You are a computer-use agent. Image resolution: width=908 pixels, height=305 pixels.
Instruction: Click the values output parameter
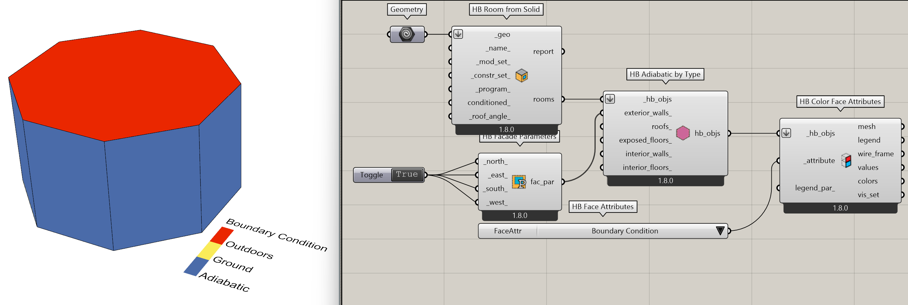coord(868,167)
